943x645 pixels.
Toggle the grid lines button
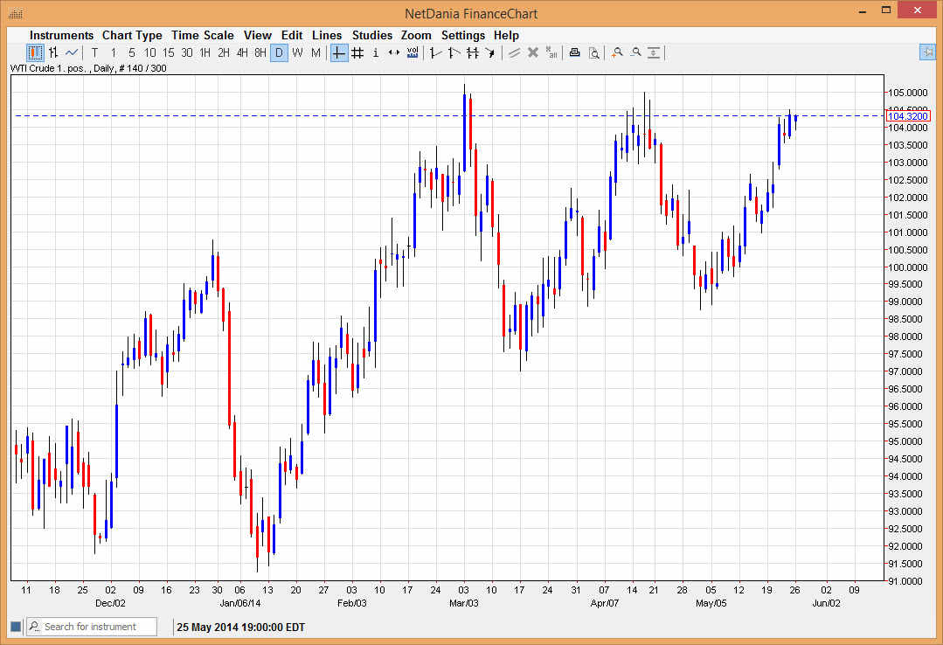pos(357,52)
